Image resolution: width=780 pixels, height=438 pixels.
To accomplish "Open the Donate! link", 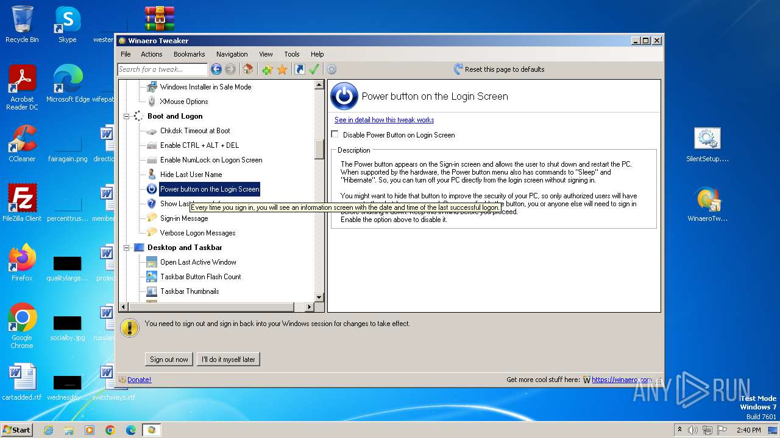I will click(139, 380).
